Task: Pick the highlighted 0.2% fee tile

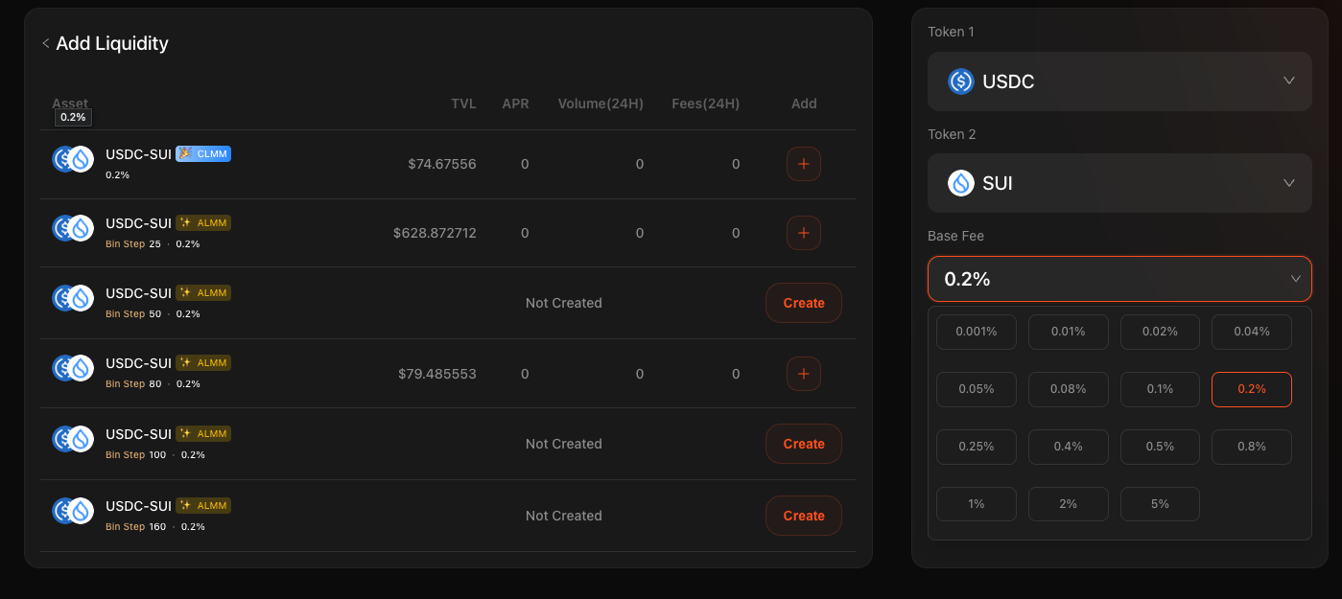Action: click(x=1251, y=389)
